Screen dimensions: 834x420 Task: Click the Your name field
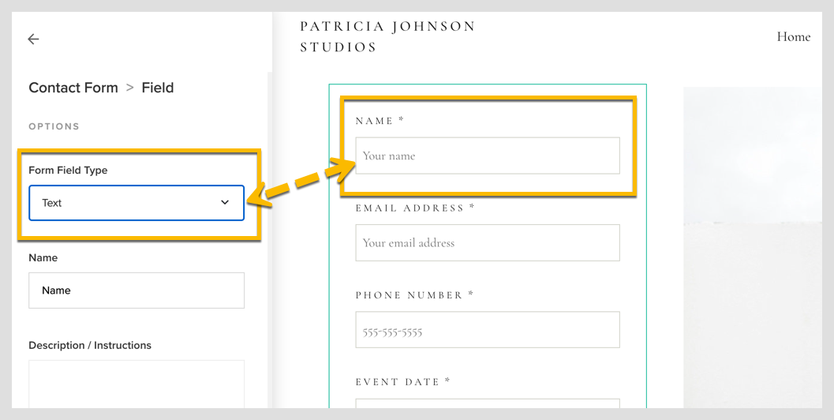coord(488,156)
